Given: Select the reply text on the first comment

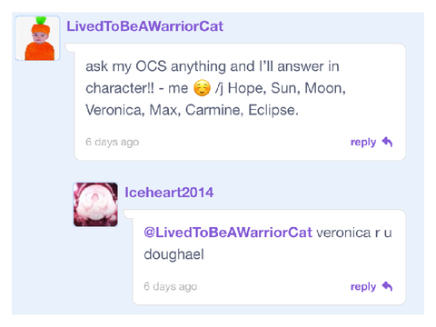Looking at the screenshot, I should pos(363,142).
